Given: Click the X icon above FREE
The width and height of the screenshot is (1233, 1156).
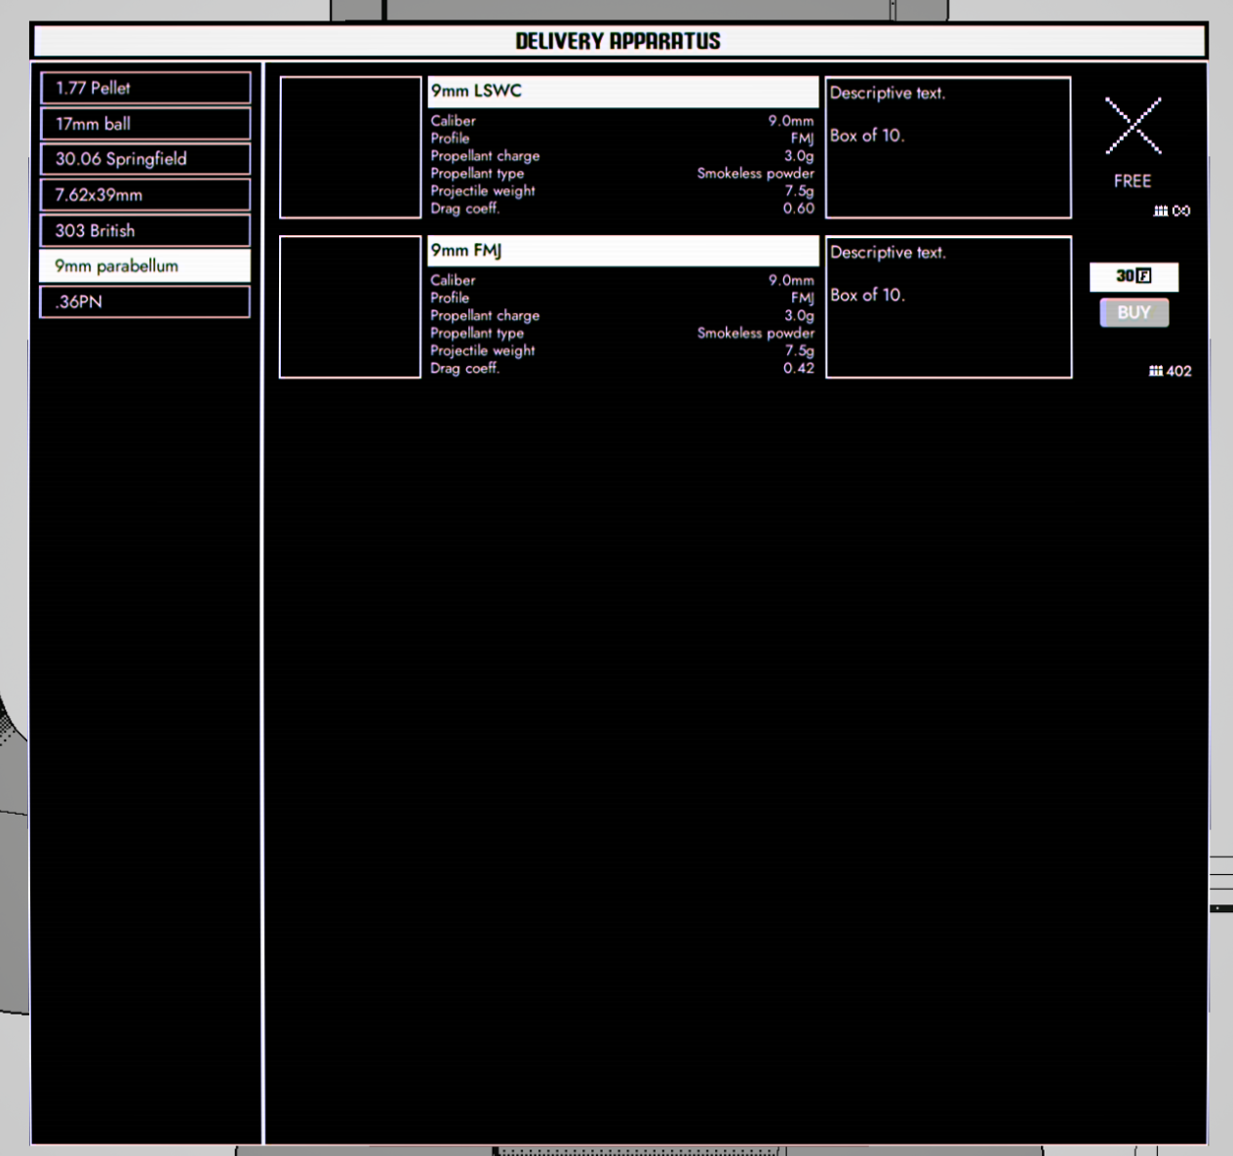Looking at the screenshot, I should coord(1133,126).
